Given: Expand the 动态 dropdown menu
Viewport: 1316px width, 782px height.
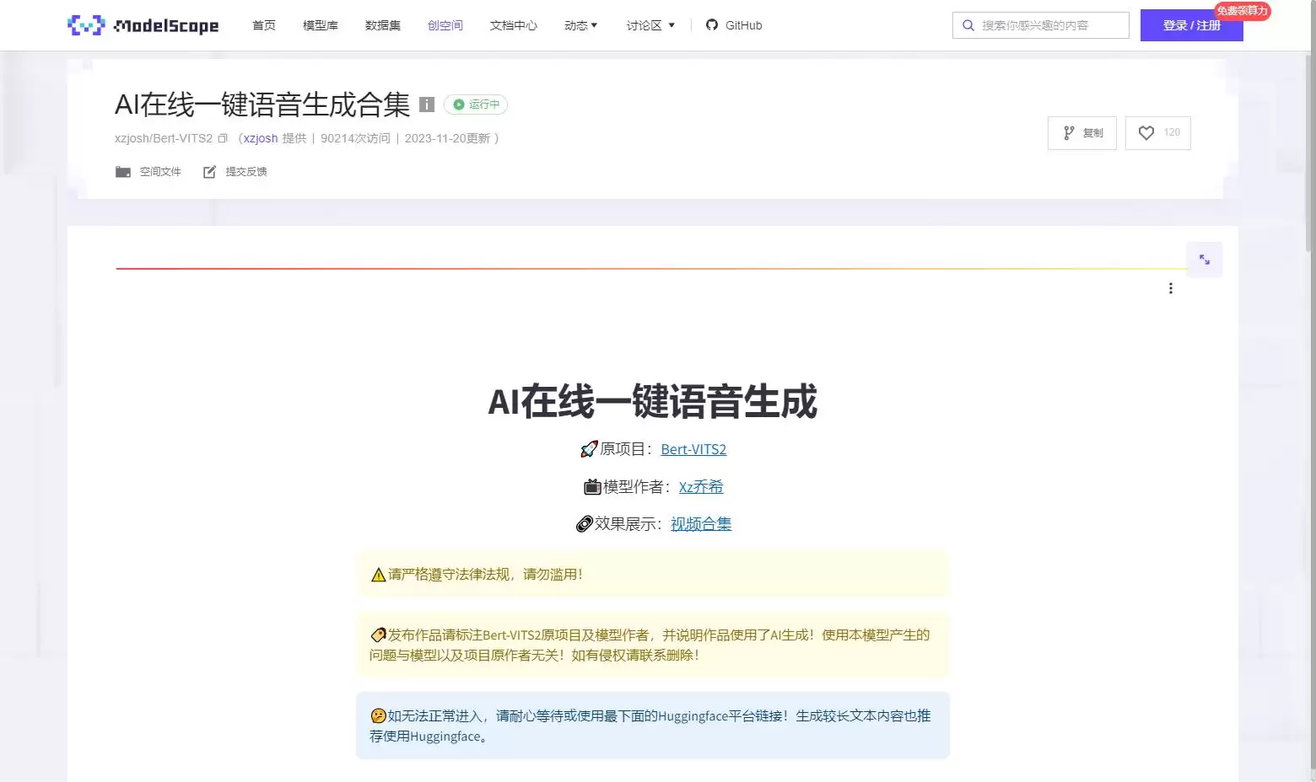Looking at the screenshot, I should tap(581, 25).
